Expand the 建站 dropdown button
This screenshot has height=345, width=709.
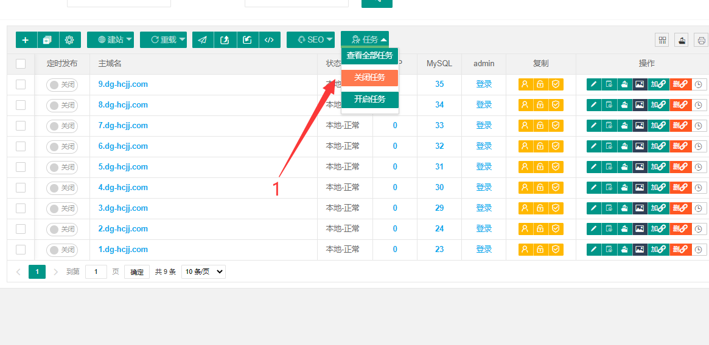pos(111,39)
